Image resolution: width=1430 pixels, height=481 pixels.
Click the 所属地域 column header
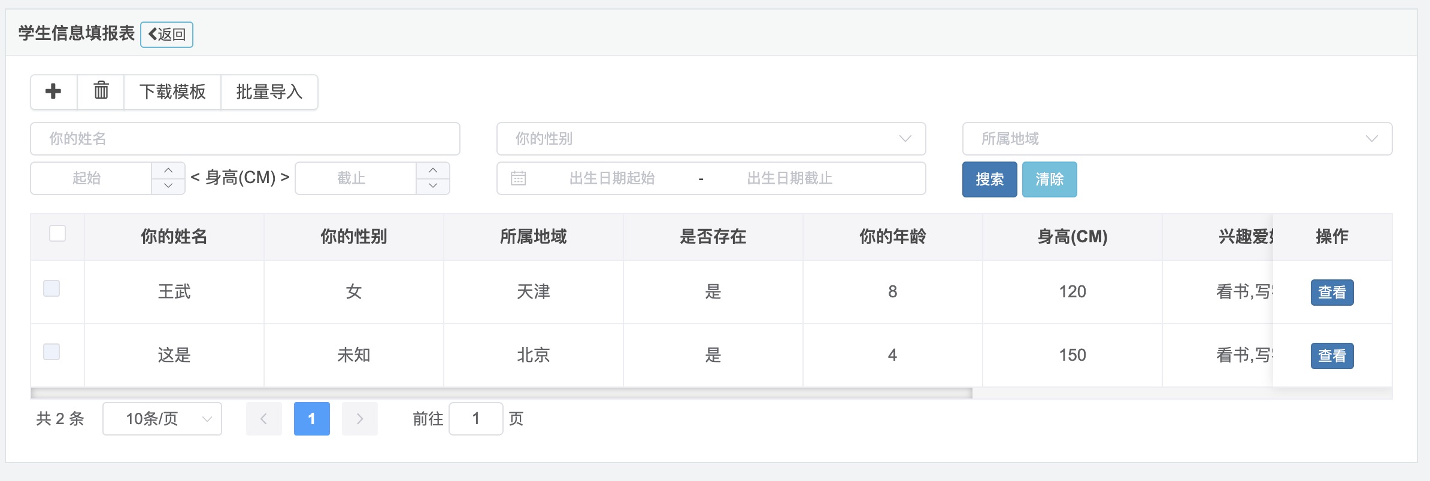pos(533,237)
